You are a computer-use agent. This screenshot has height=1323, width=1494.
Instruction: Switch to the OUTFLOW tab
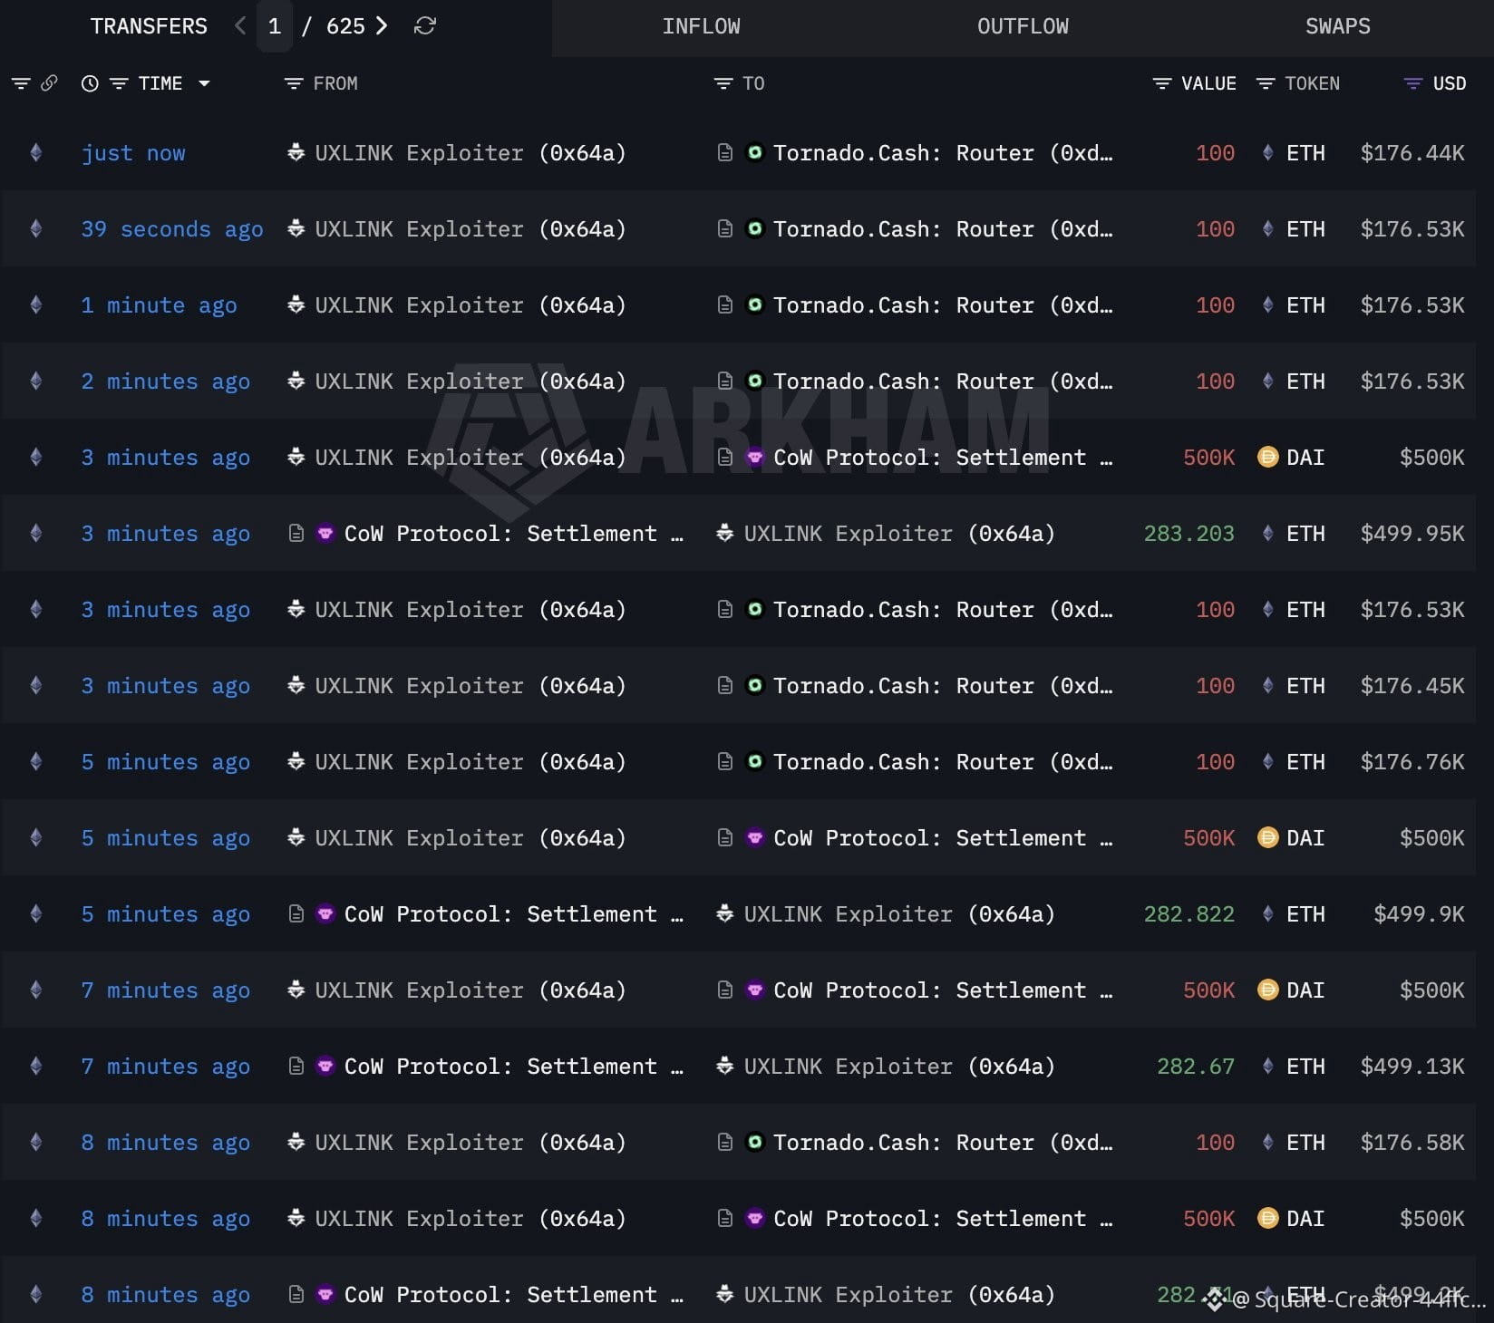click(x=1023, y=26)
